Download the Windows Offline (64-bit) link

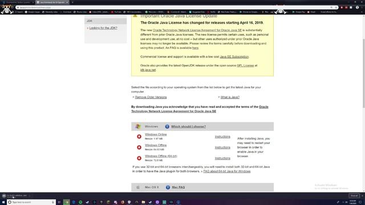[161, 156]
